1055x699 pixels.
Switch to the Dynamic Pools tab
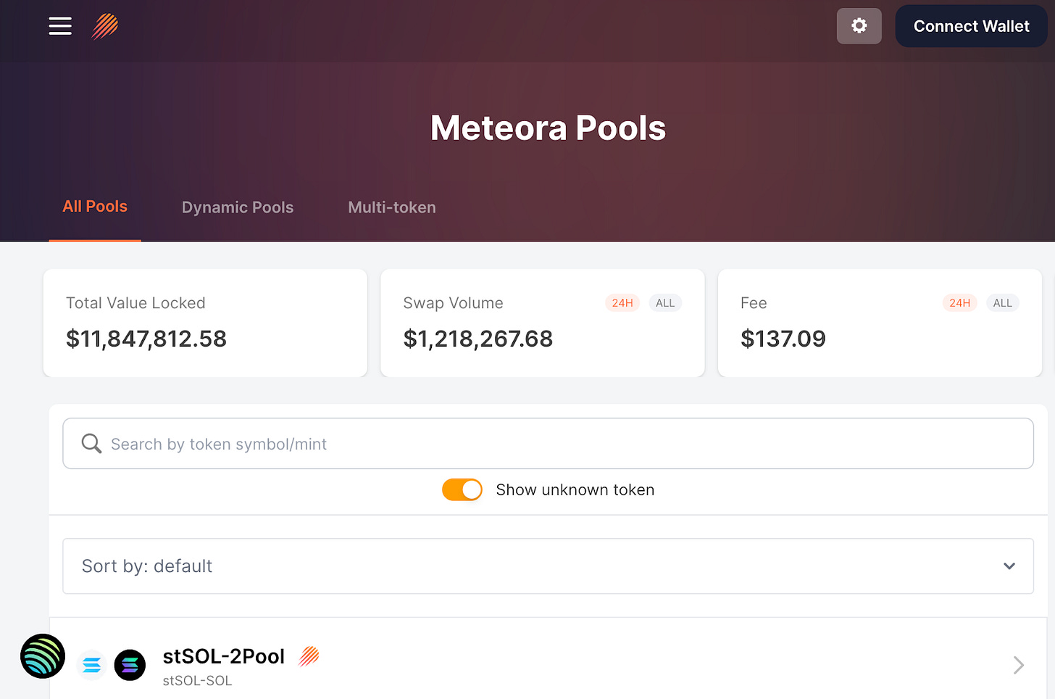238,207
